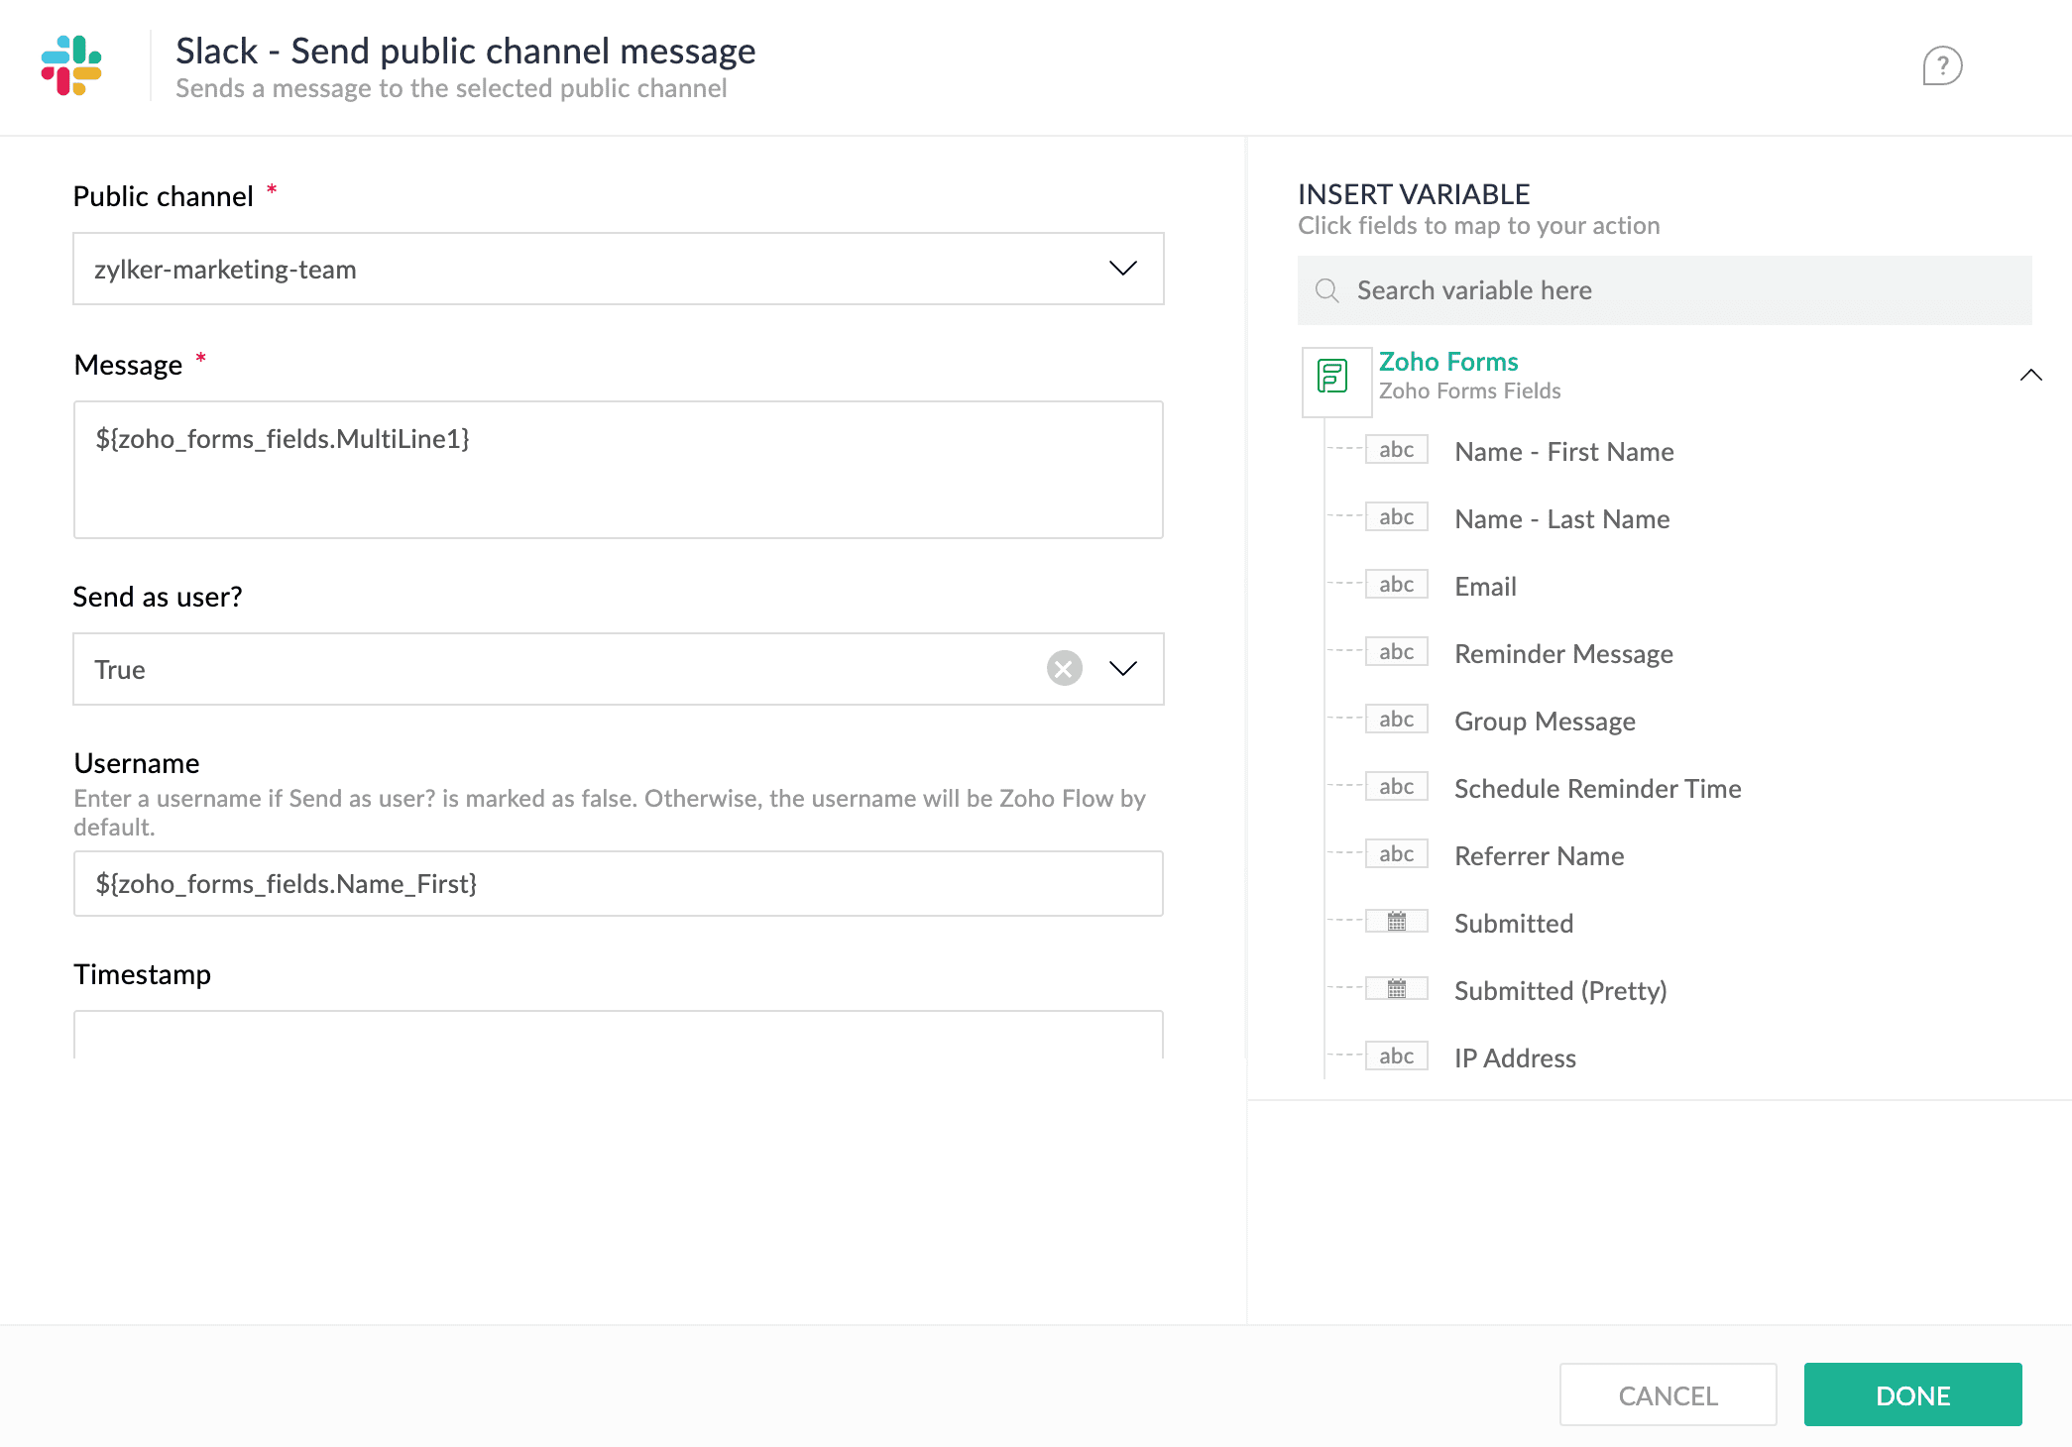Click abc type icon beside IP Address
The height and width of the screenshot is (1447, 2072).
pos(1396,1057)
